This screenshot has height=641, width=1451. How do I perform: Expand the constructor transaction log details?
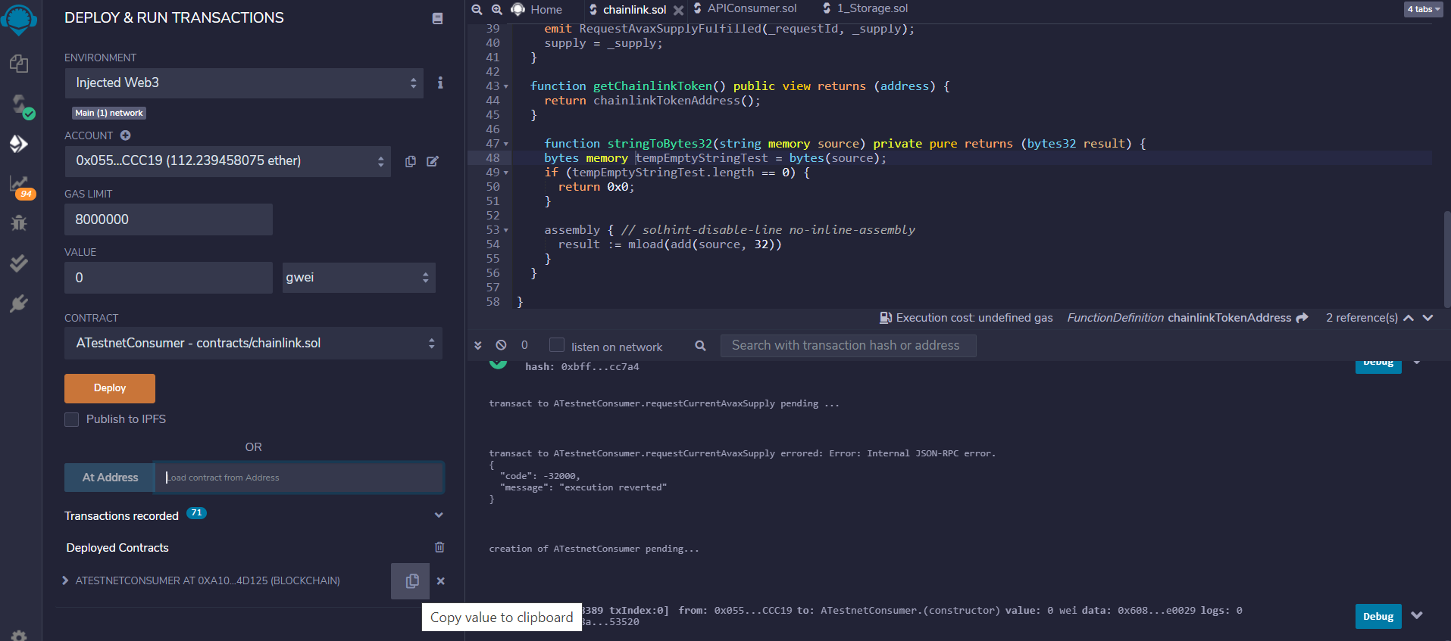[1417, 615]
